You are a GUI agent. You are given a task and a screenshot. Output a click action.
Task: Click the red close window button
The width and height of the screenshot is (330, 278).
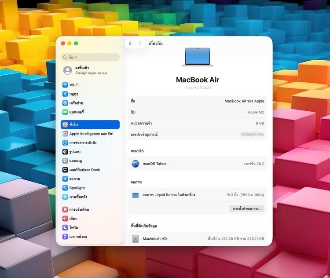(63, 44)
